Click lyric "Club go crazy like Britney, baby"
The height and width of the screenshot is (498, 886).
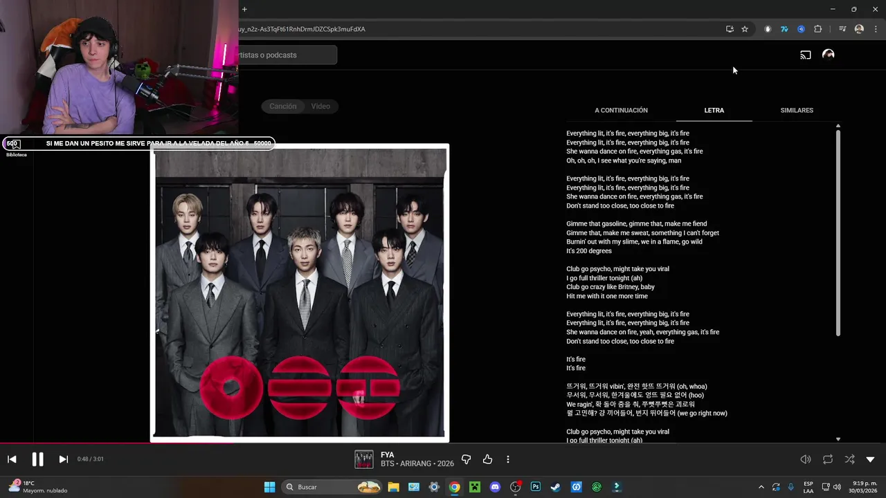point(611,287)
